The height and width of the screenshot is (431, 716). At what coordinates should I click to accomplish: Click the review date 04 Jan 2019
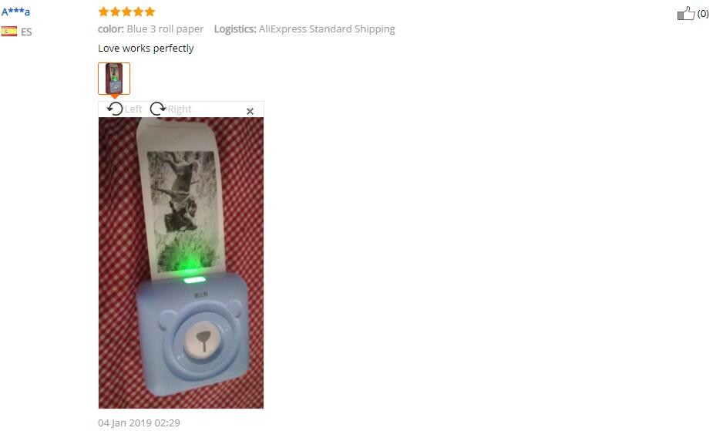(139, 423)
